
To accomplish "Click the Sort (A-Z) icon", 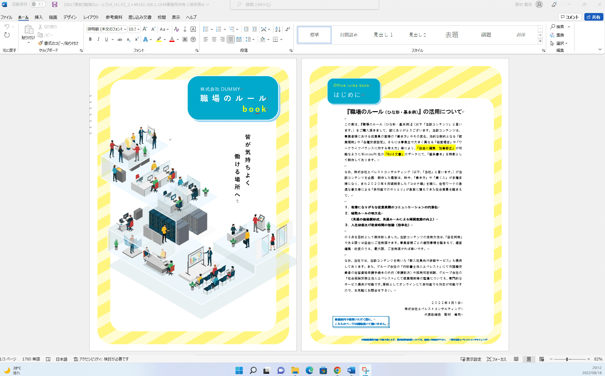I will click(278, 29).
